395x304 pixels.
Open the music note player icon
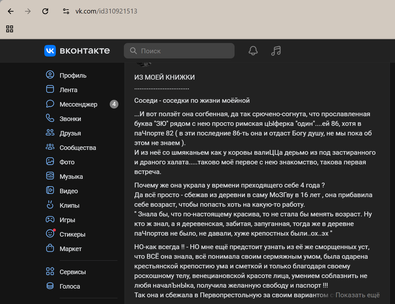[x=276, y=51]
